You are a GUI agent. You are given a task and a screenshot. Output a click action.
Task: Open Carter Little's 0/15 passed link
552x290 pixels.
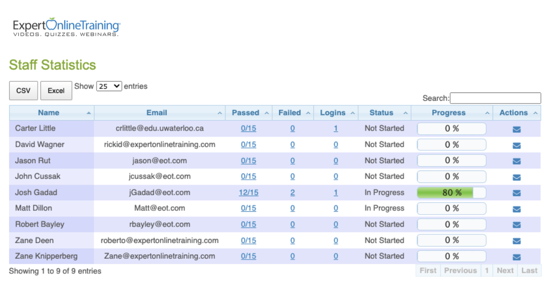[x=248, y=128]
